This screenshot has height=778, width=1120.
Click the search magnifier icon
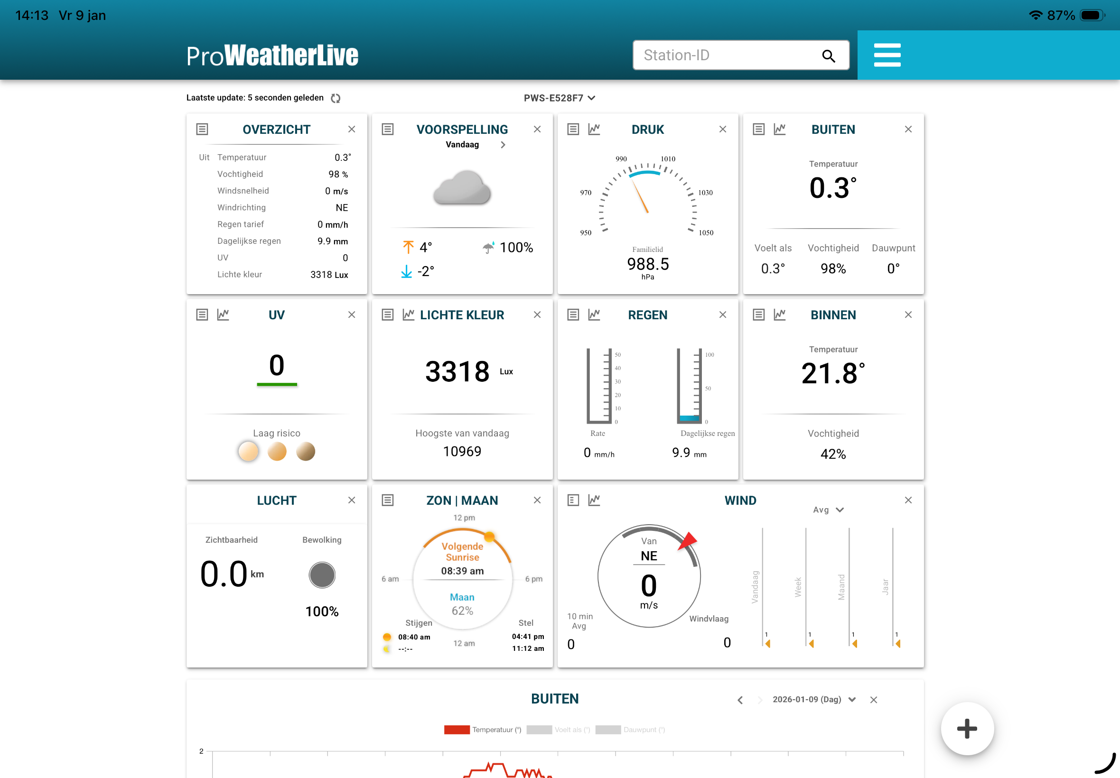click(828, 56)
